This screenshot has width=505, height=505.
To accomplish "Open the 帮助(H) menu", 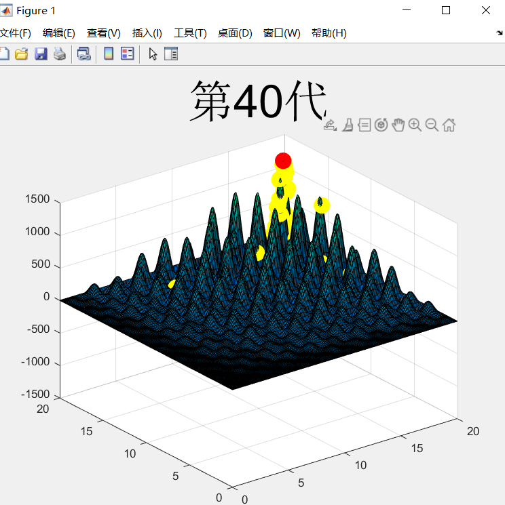I will point(329,33).
